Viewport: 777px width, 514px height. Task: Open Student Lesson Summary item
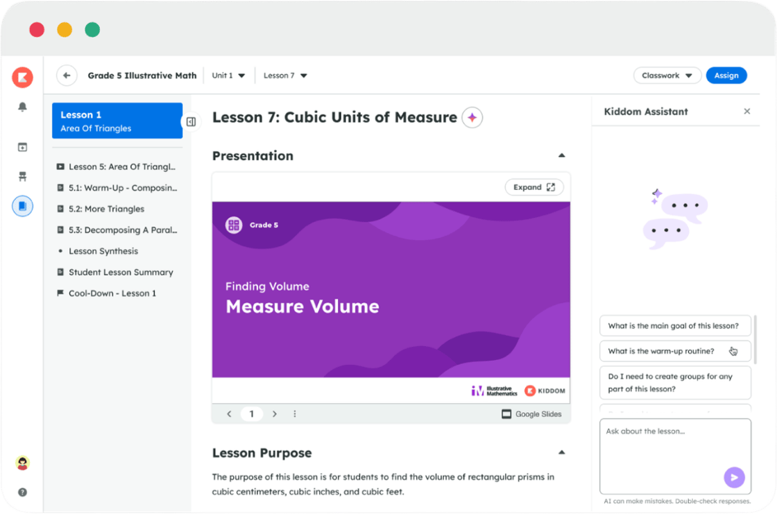coord(115,272)
